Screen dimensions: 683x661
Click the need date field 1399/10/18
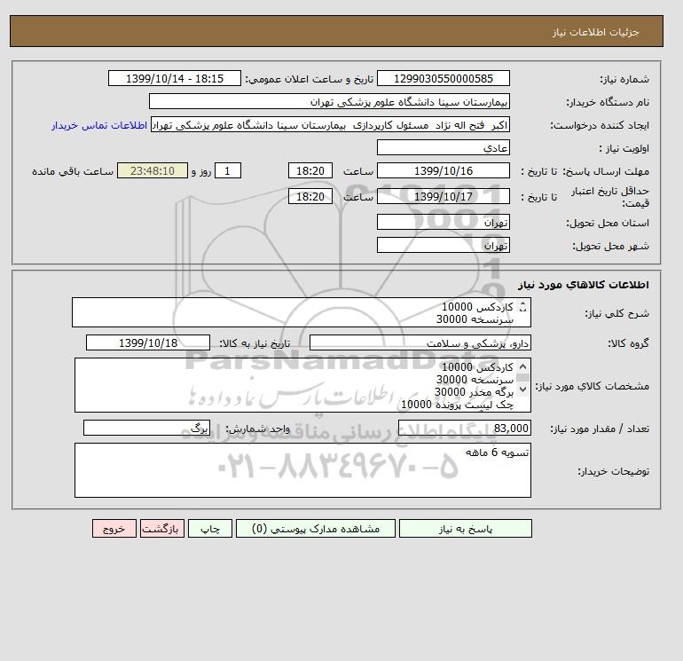click(148, 342)
